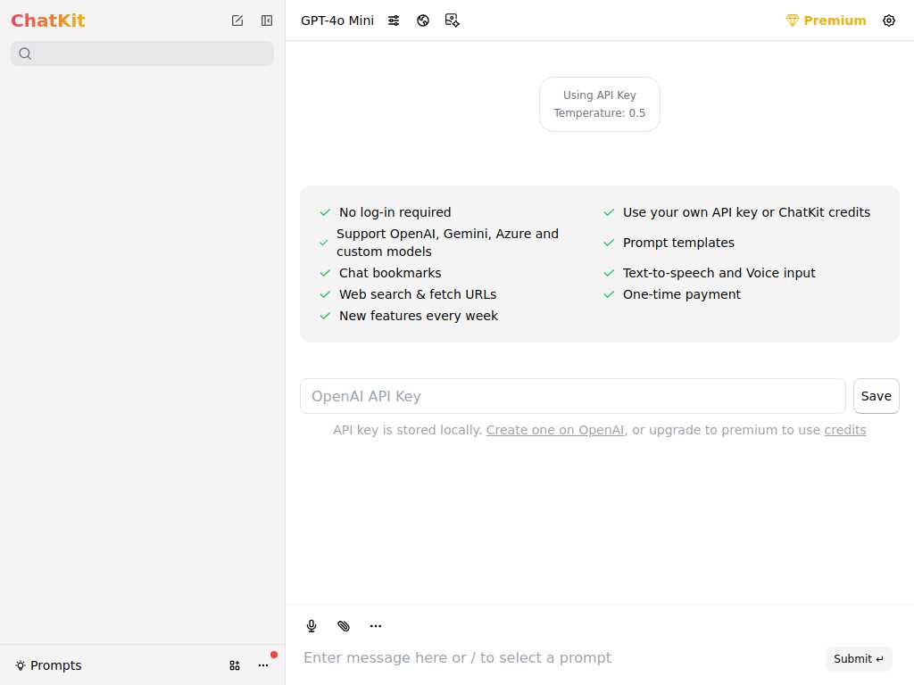Click the Premium diamond icon
The width and height of the screenshot is (914, 685).
pyautogui.click(x=793, y=21)
